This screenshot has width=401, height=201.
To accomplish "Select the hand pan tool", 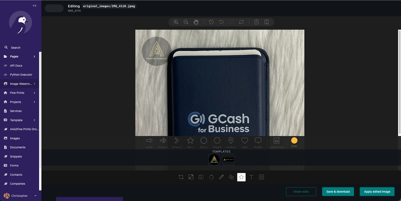I will (x=196, y=22).
